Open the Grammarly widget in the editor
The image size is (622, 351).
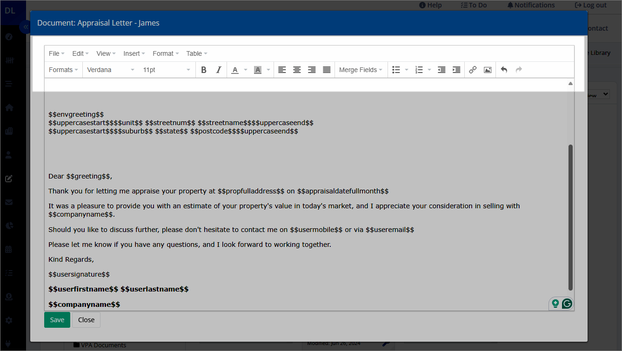(x=567, y=304)
